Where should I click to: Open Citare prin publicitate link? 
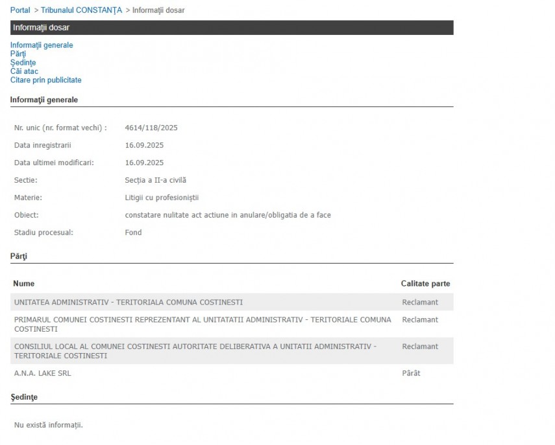(x=45, y=80)
